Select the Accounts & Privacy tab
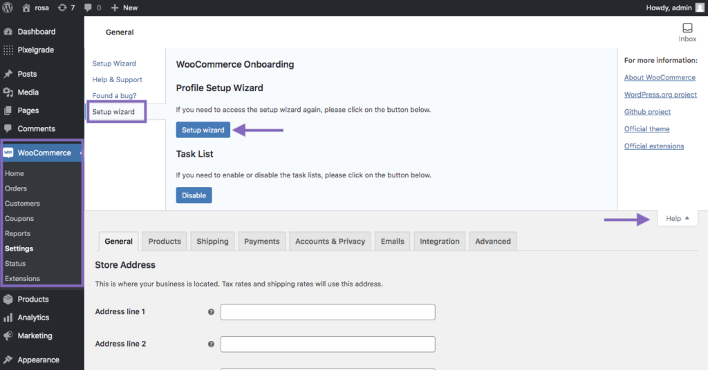 coord(330,241)
